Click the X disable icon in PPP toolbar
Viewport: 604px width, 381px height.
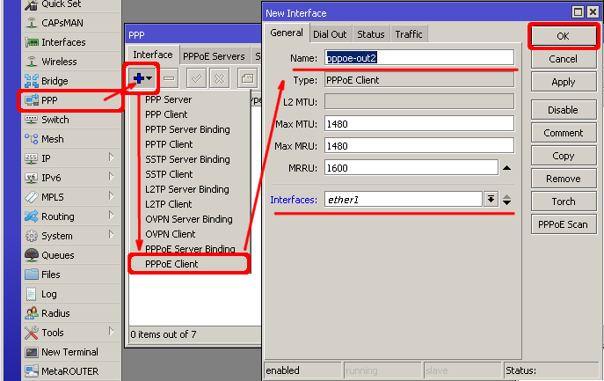[x=219, y=78]
